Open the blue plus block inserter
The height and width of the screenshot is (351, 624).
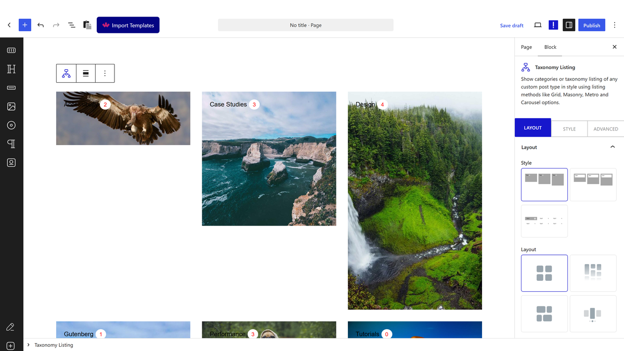(25, 25)
